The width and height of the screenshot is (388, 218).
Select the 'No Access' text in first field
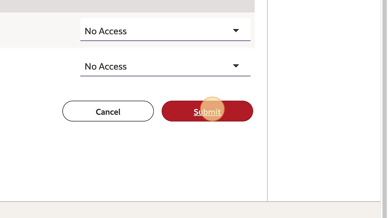point(106,31)
